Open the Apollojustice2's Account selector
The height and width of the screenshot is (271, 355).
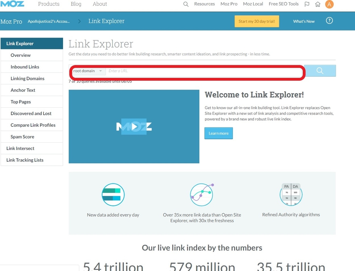point(49,21)
